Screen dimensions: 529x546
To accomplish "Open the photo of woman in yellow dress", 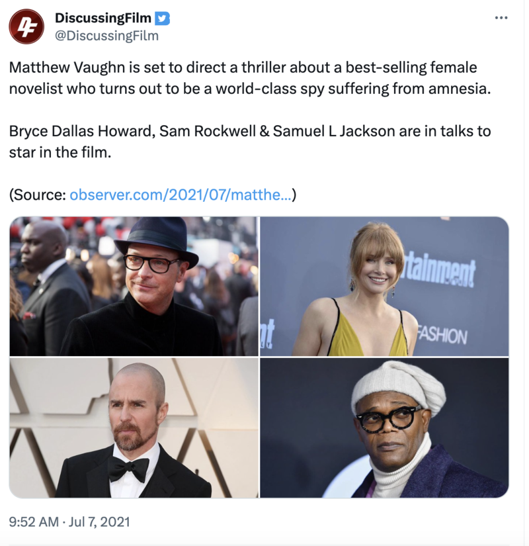I will pos(384,287).
